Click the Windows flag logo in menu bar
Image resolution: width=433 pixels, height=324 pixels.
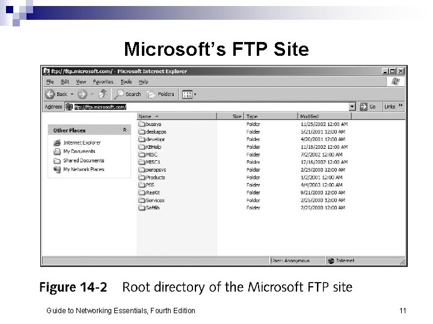396,82
